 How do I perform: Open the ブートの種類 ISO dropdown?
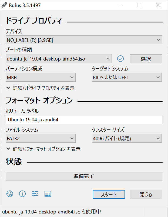pos(59,59)
